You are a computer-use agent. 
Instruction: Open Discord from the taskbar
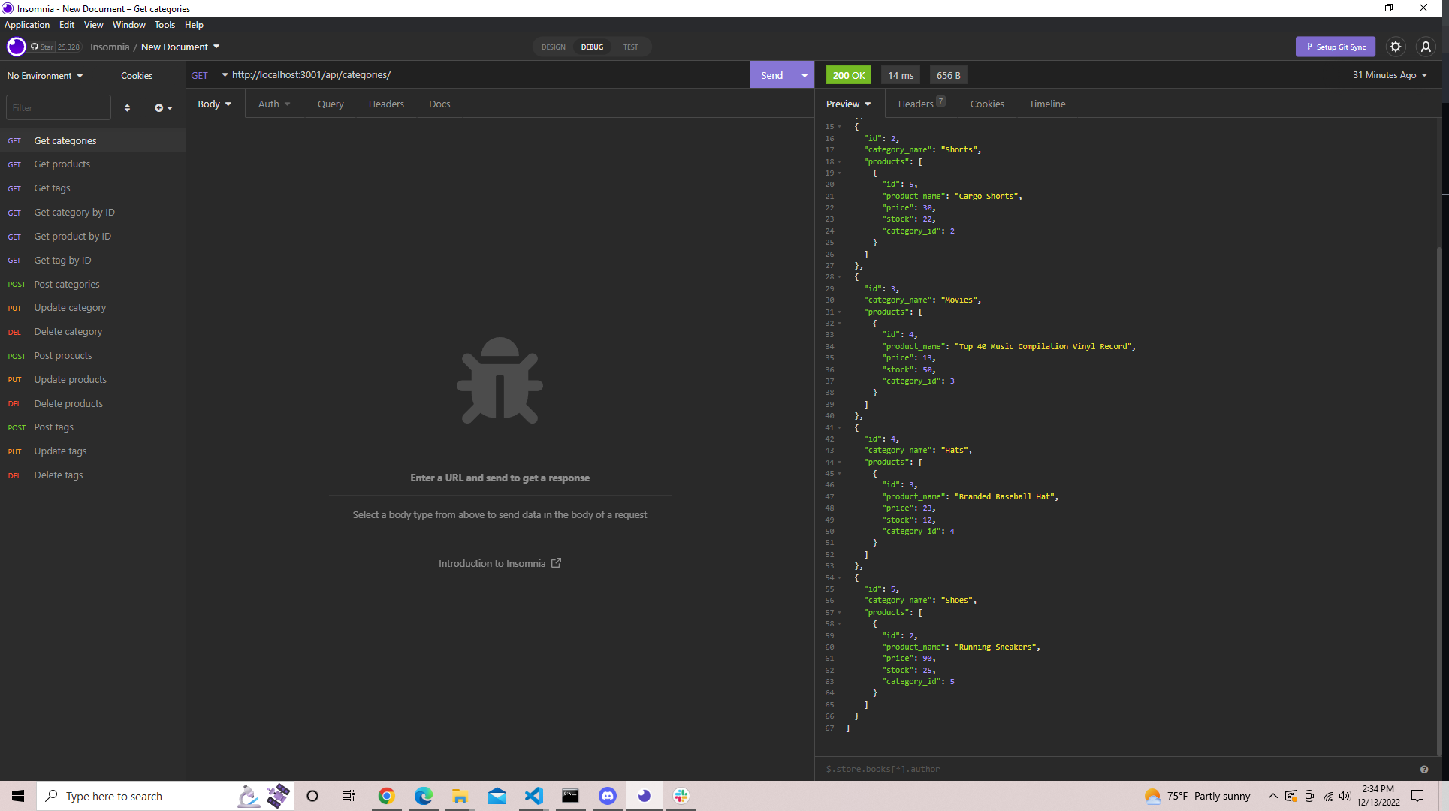pos(607,796)
